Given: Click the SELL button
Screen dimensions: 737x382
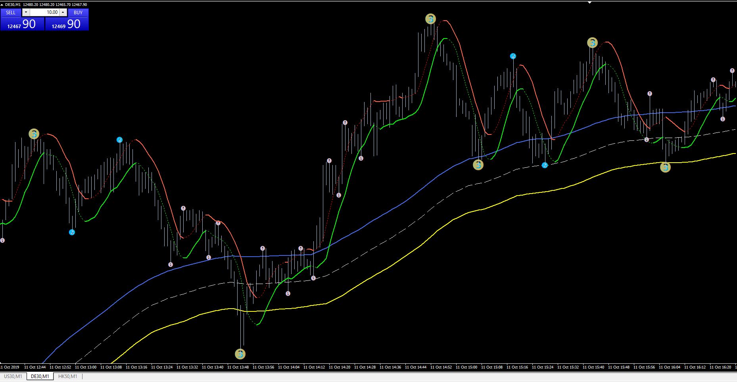Looking at the screenshot, I should point(11,12).
